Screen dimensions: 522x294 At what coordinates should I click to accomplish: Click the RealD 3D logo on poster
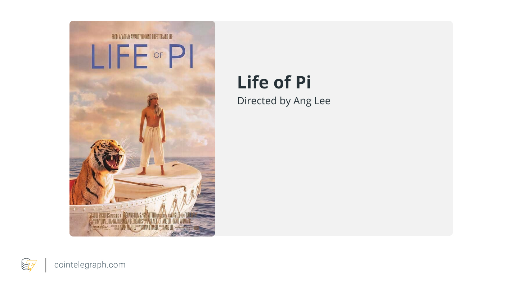point(100,227)
